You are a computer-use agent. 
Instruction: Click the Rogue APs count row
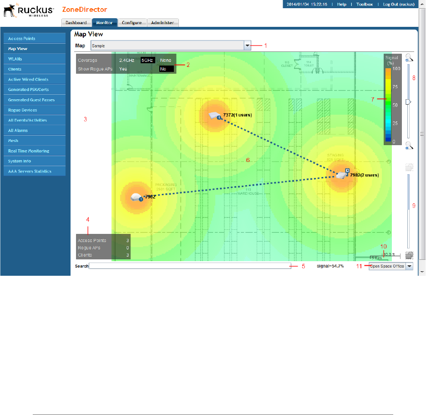click(x=103, y=248)
